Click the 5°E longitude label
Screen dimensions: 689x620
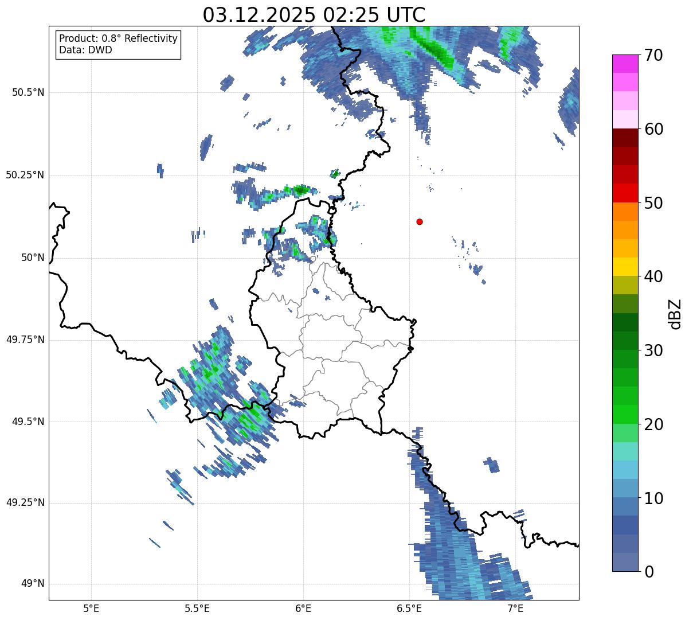pyautogui.click(x=91, y=609)
